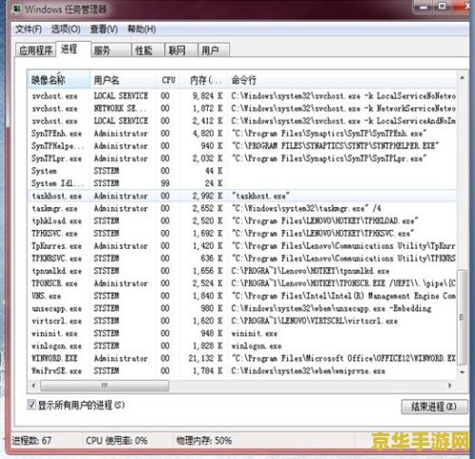Click the OFFICE12\WINWORD command line cell
The width and height of the screenshot is (475, 459).
tap(343, 358)
